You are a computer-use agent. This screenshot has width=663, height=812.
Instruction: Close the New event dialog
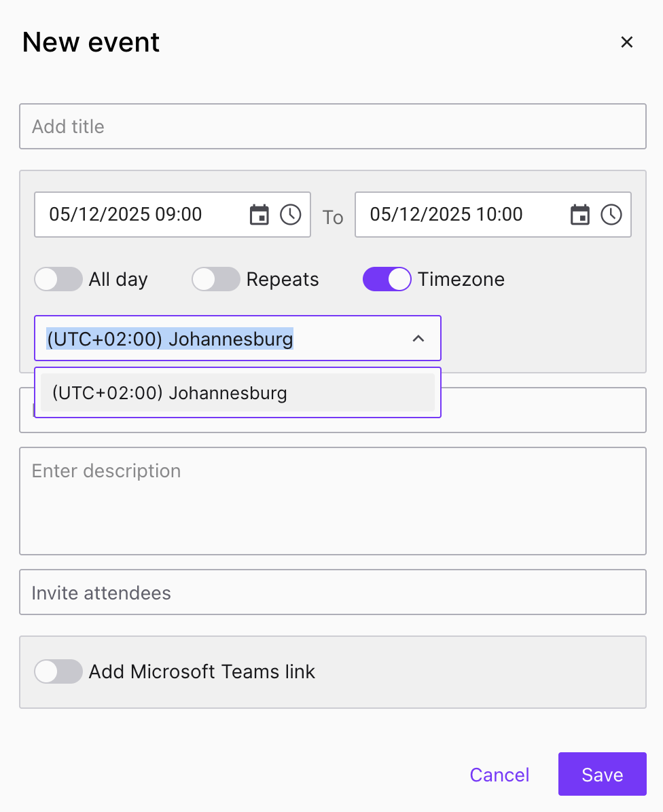(627, 42)
